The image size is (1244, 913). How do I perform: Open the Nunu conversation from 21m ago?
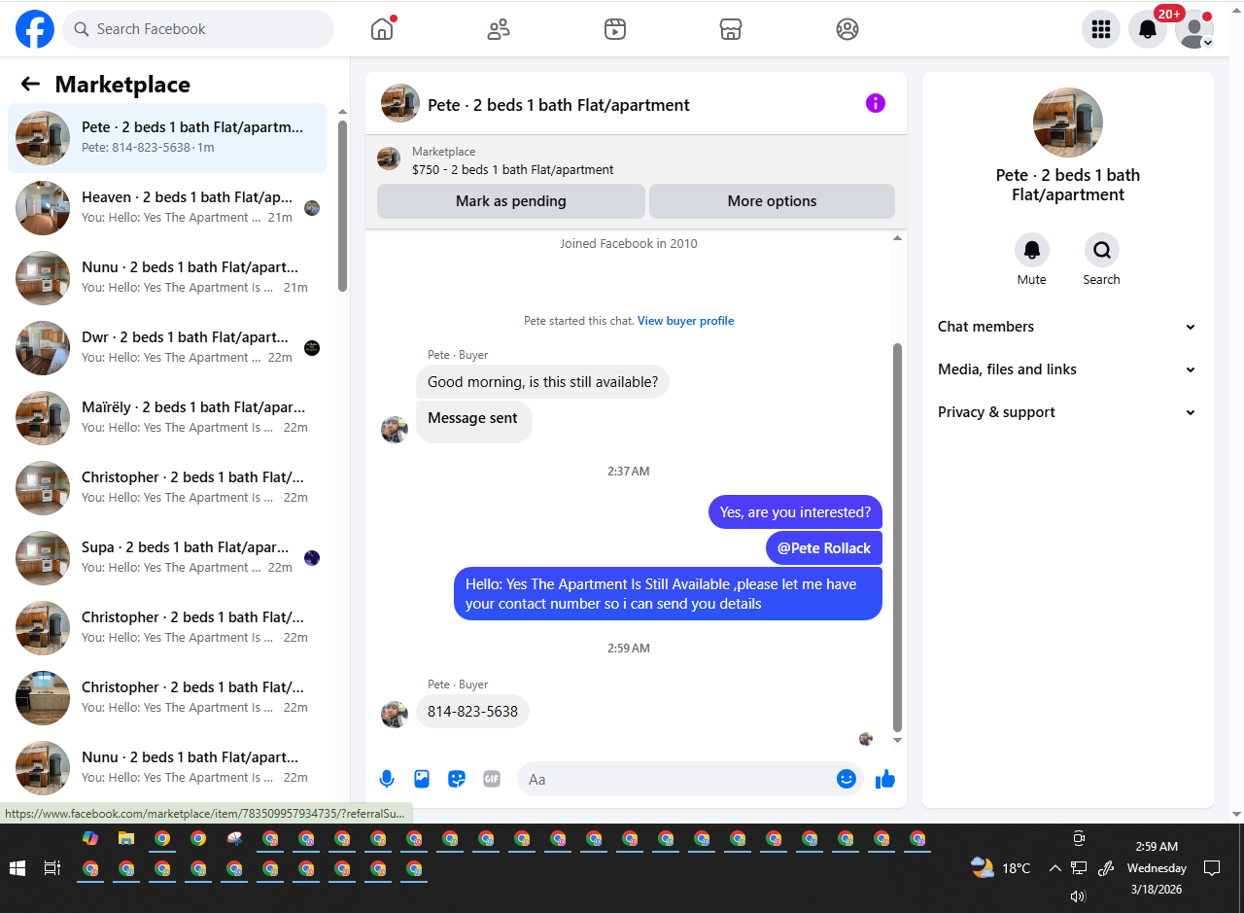(168, 278)
